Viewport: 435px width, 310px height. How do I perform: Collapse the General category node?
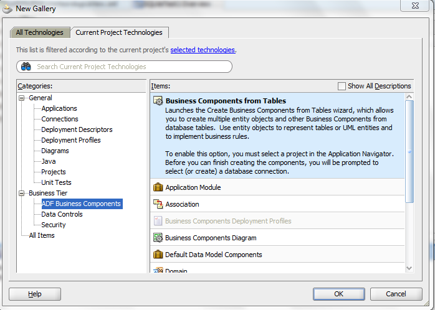point(22,98)
